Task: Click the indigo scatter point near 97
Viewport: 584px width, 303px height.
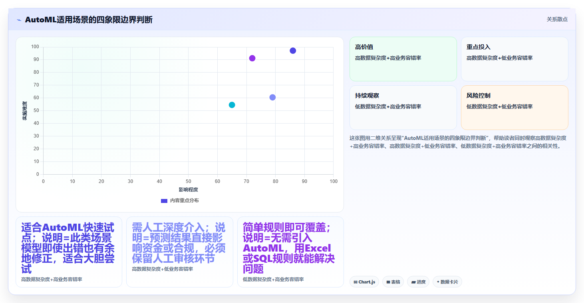Action: coord(293,51)
